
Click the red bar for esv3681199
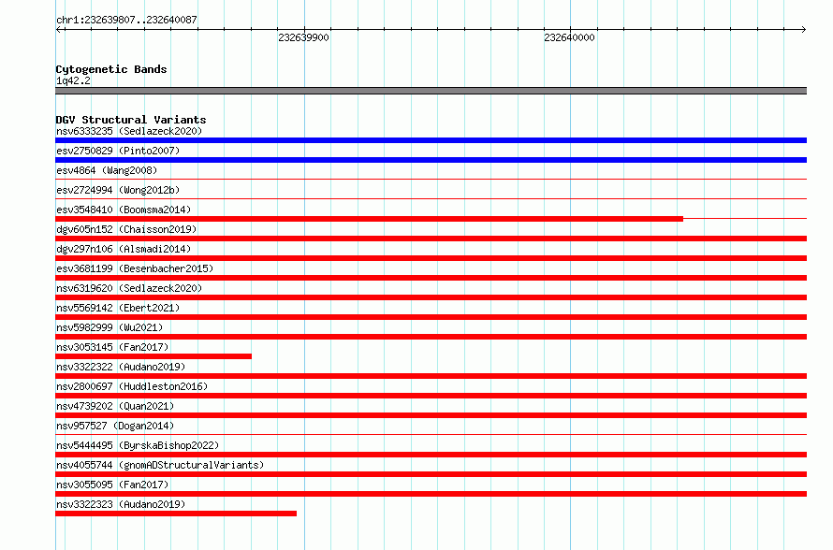pyautogui.click(x=431, y=278)
